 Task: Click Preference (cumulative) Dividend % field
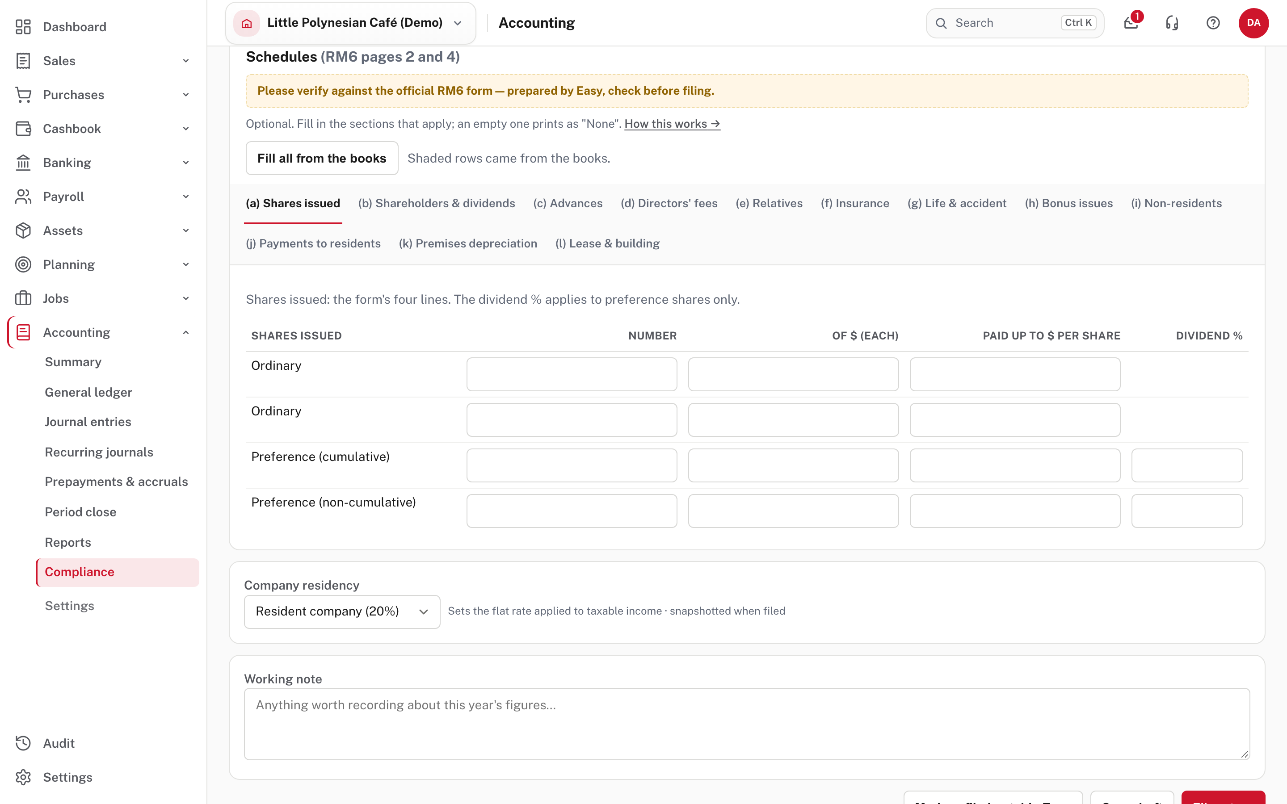click(x=1187, y=465)
